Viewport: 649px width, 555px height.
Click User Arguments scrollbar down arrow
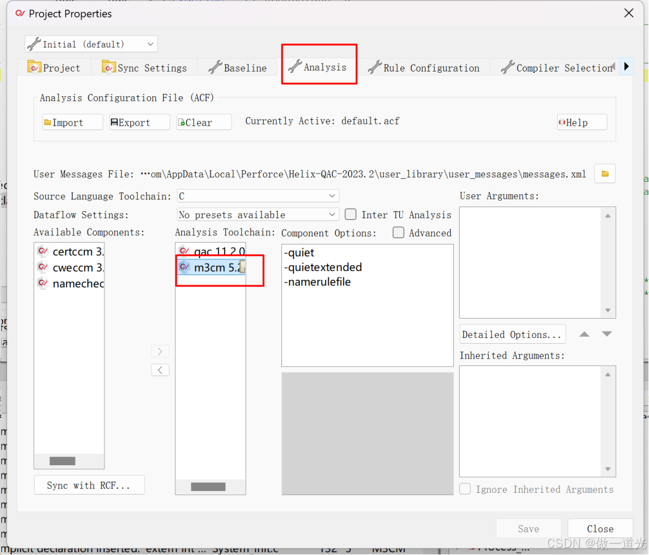pos(607,310)
